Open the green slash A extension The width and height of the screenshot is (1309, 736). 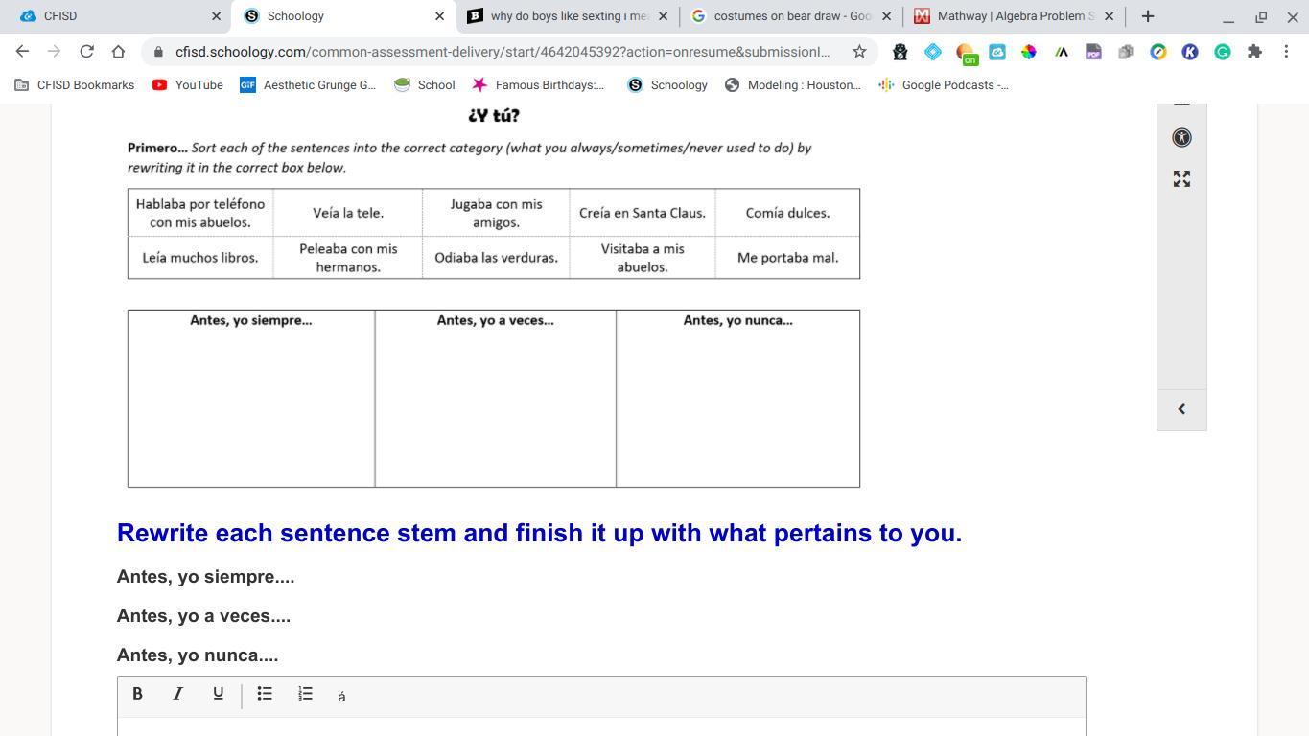[x=1062, y=52]
